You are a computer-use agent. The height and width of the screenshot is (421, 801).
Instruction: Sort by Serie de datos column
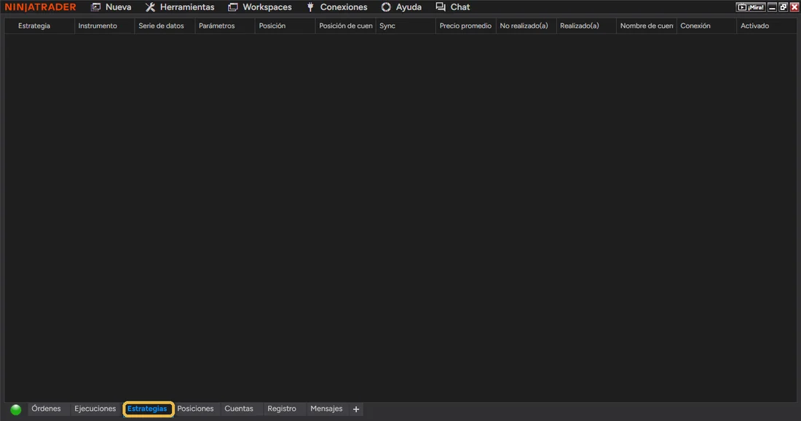click(x=165, y=26)
